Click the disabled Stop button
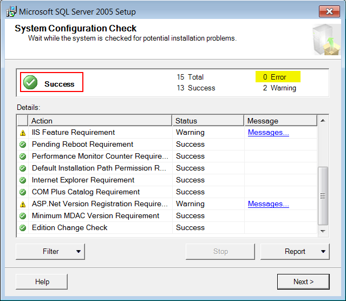346x301 pixels. (x=220, y=252)
